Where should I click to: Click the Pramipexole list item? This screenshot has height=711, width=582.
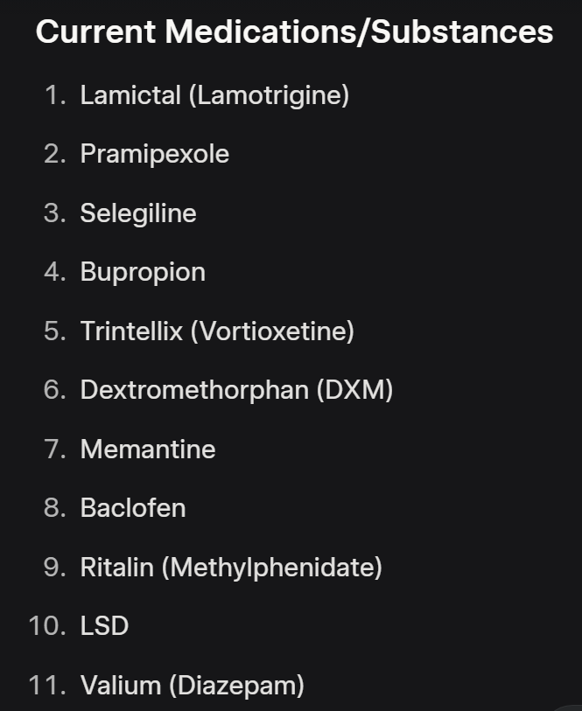point(155,154)
